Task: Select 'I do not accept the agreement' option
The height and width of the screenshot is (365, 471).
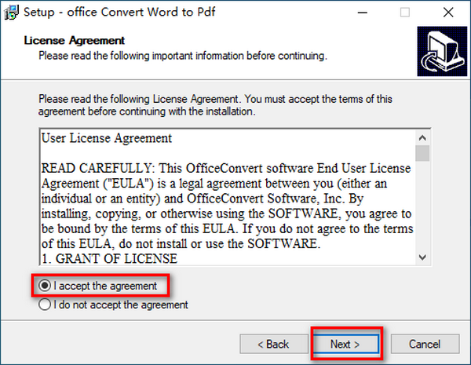Action: coord(45,305)
